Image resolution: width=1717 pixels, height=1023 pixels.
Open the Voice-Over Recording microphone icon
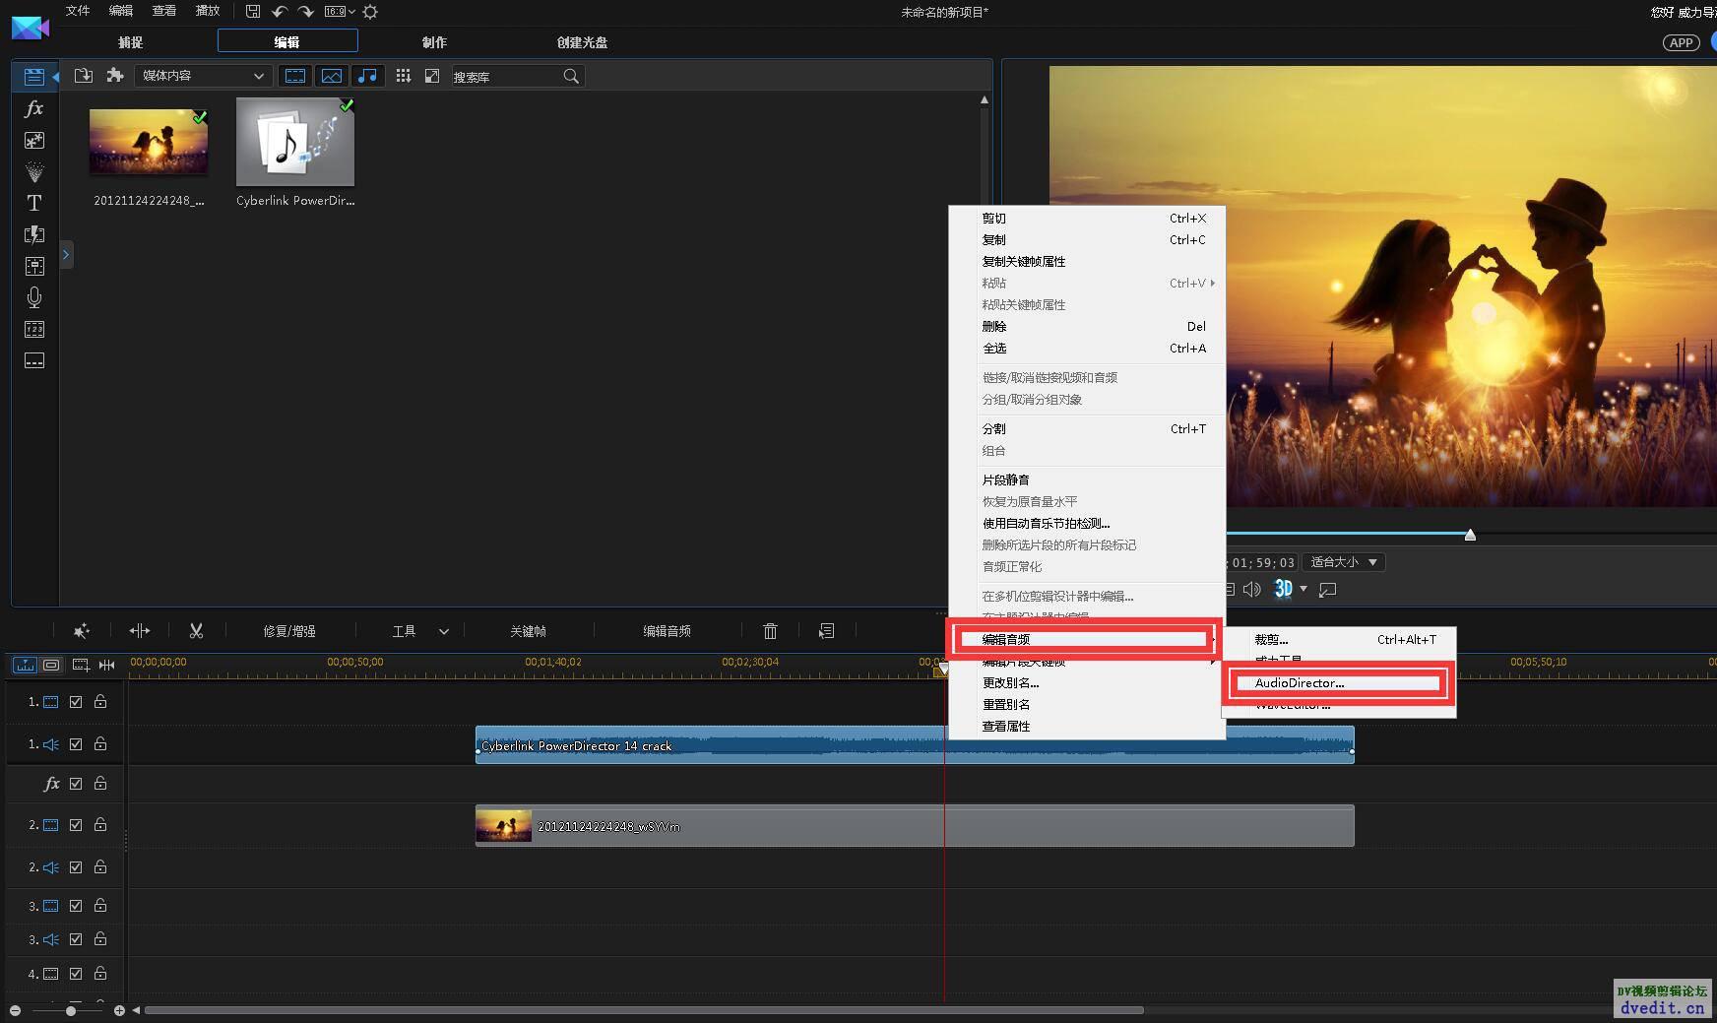click(x=34, y=297)
